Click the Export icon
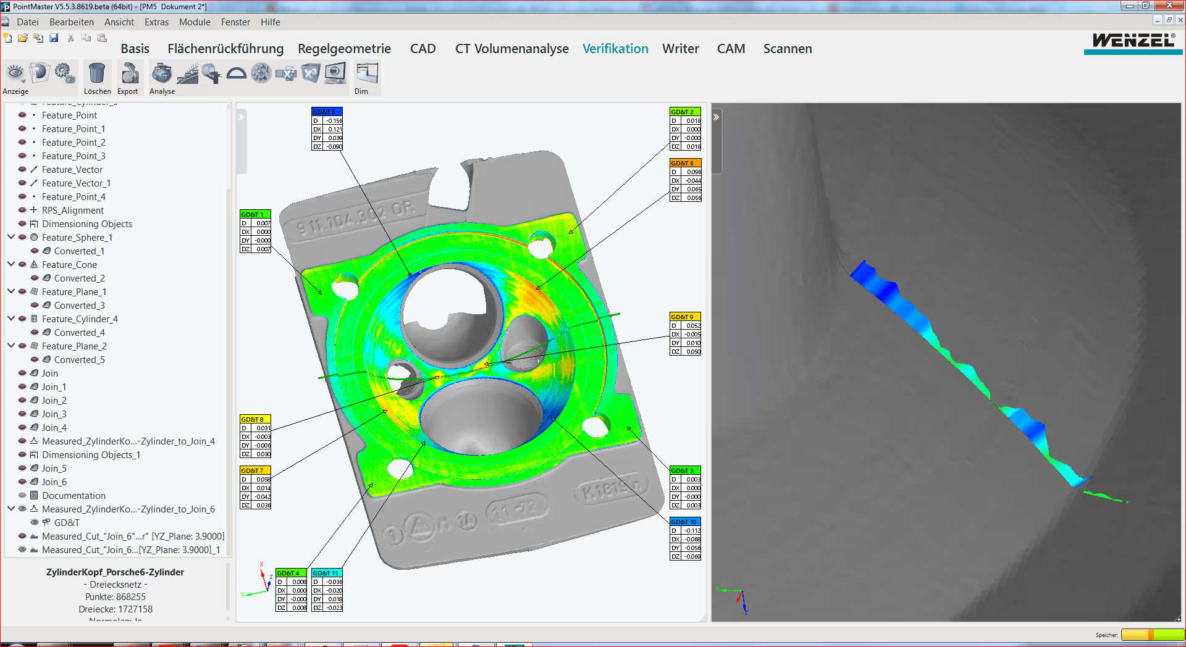 coord(129,73)
